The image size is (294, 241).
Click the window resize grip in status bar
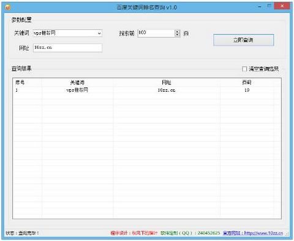pyautogui.click(x=287, y=234)
